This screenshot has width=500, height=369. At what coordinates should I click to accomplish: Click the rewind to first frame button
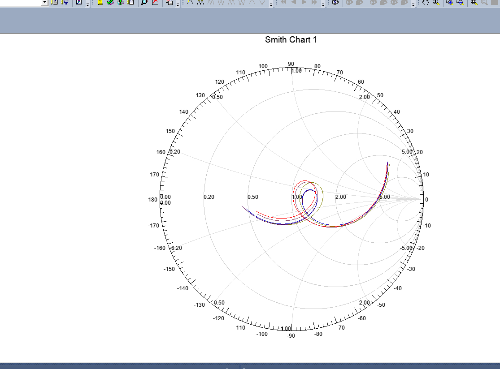coord(283,2)
